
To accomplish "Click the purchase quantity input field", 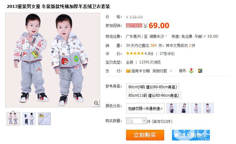I will (136, 121).
